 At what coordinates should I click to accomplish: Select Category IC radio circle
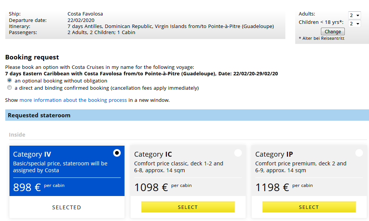tap(238, 153)
